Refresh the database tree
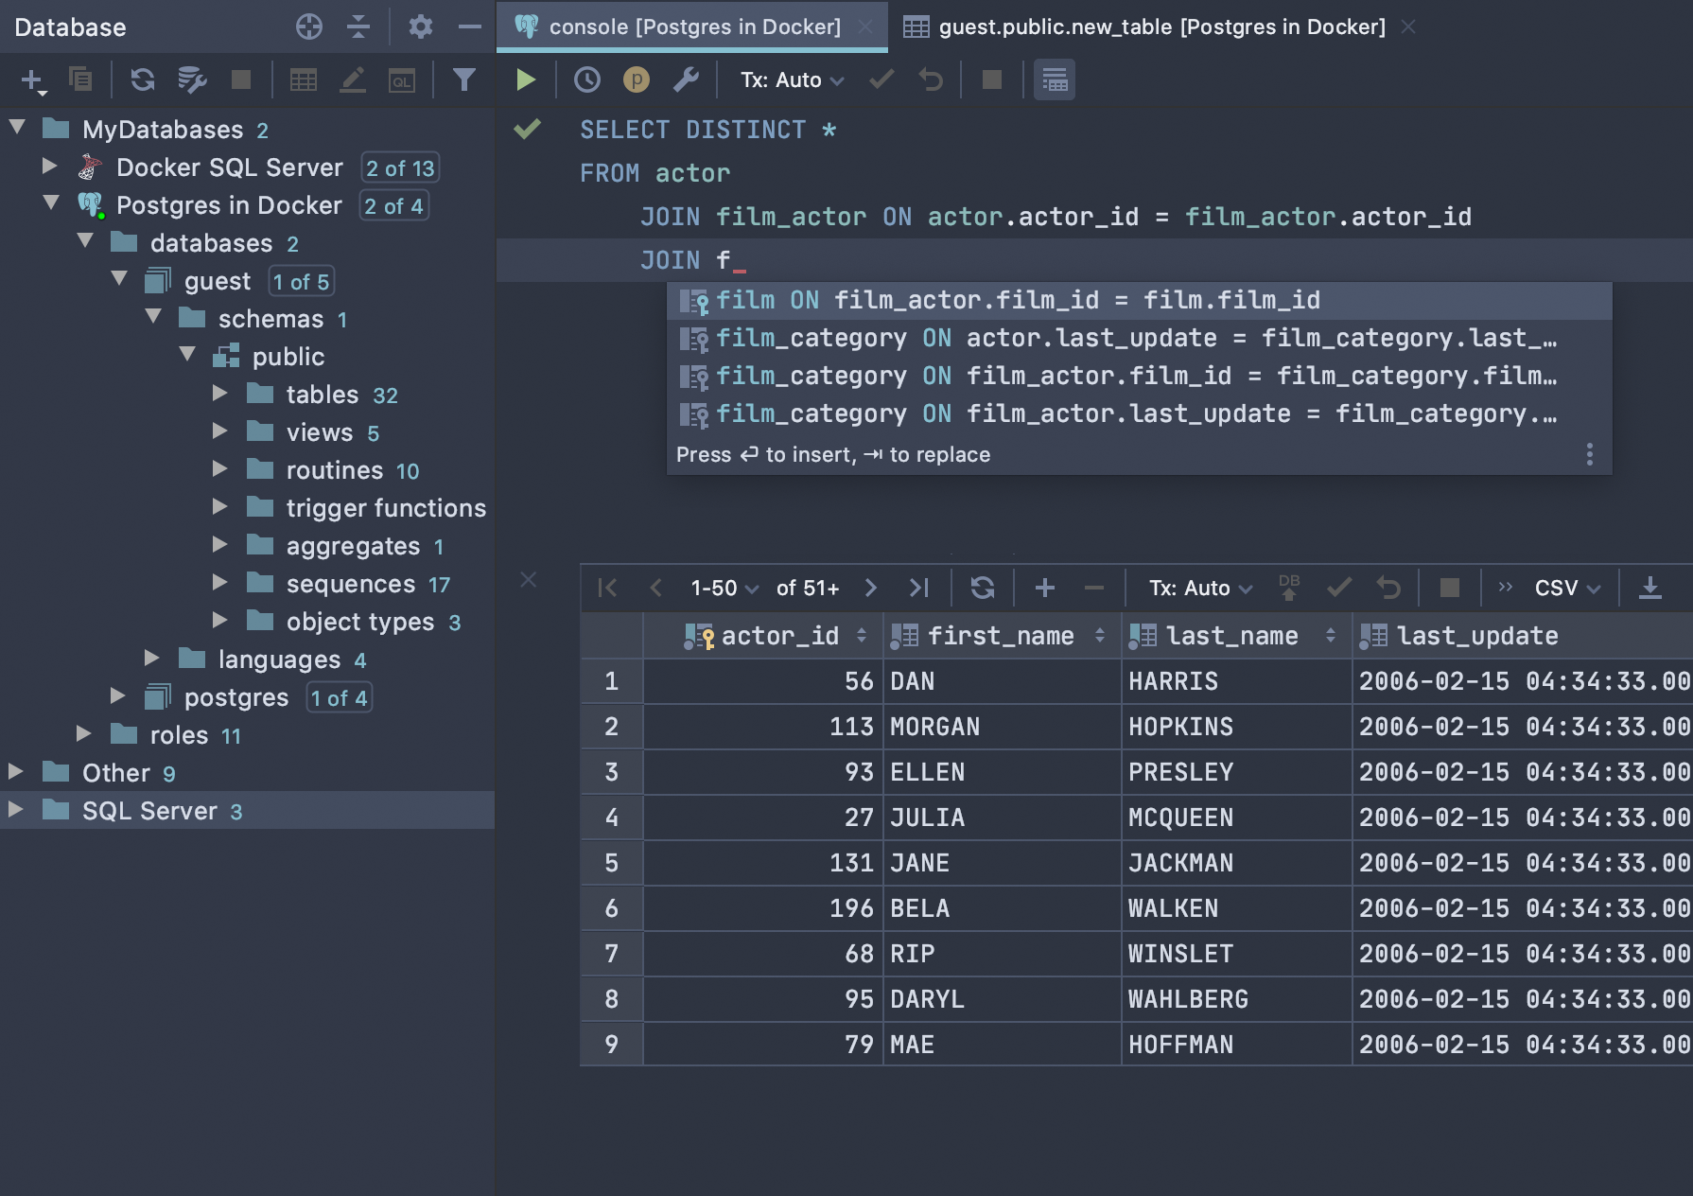The width and height of the screenshot is (1693, 1196). [x=143, y=79]
